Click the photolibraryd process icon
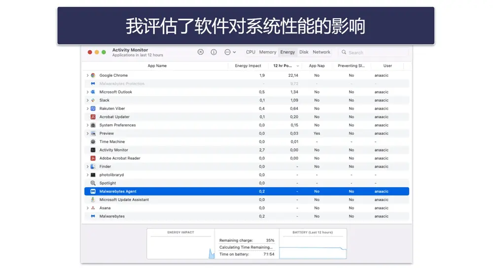Image resolution: width=493 pixels, height=270 pixels. [93, 175]
